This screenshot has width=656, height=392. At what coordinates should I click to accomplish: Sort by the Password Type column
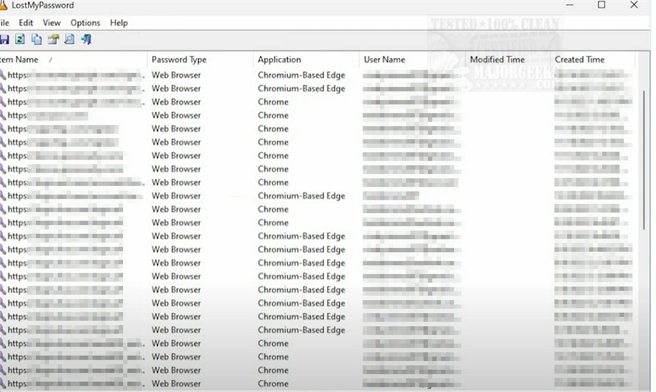pos(200,60)
